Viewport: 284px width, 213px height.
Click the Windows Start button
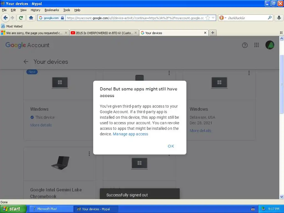tap(13, 209)
